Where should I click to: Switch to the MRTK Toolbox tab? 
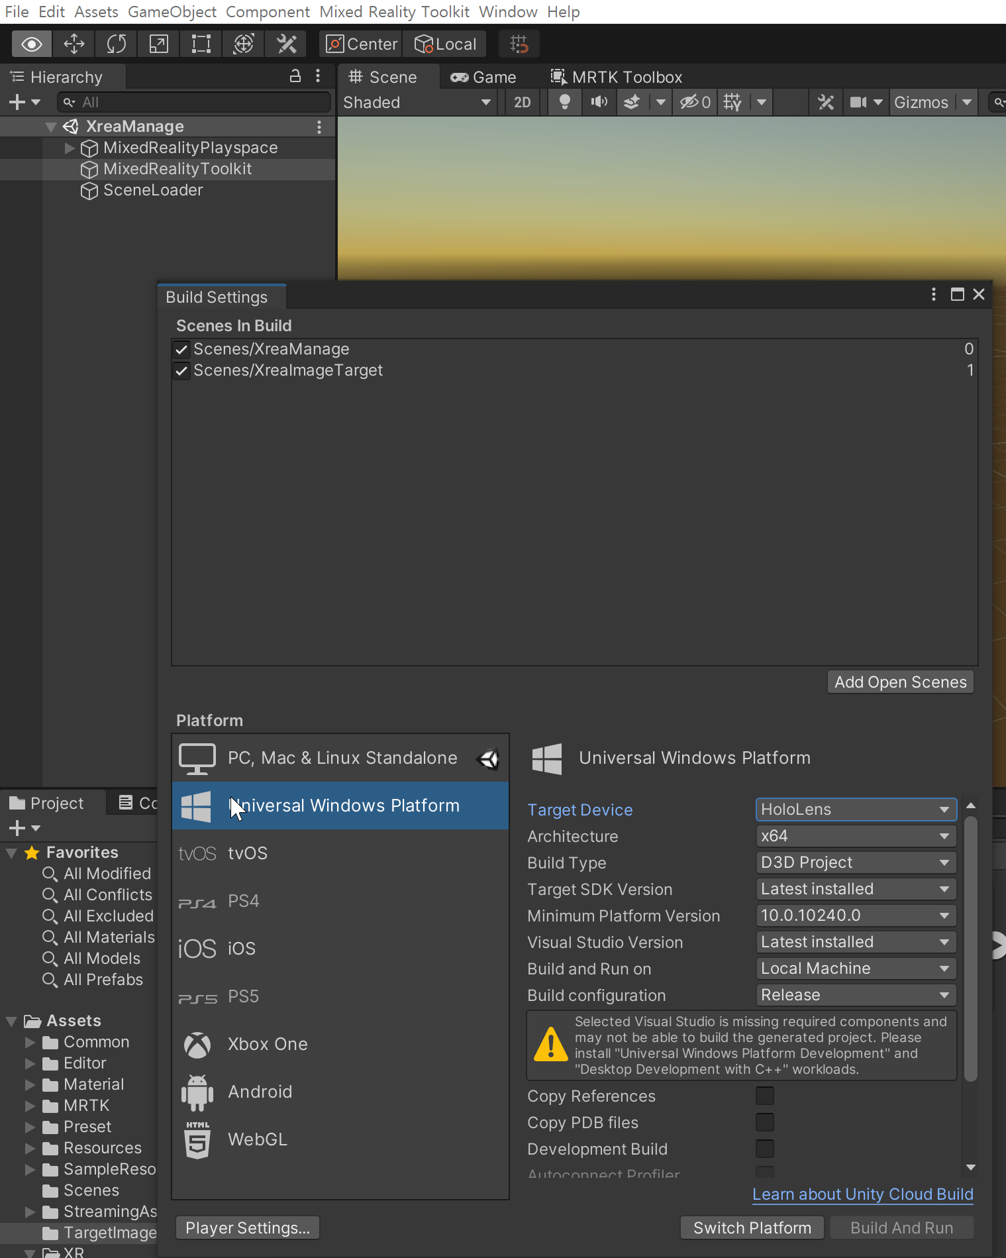(x=617, y=78)
